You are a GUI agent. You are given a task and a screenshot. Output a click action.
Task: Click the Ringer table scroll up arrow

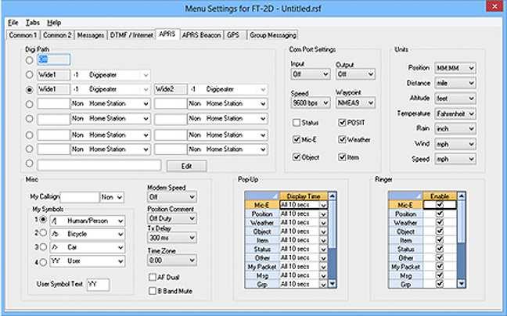[x=462, y=196]
